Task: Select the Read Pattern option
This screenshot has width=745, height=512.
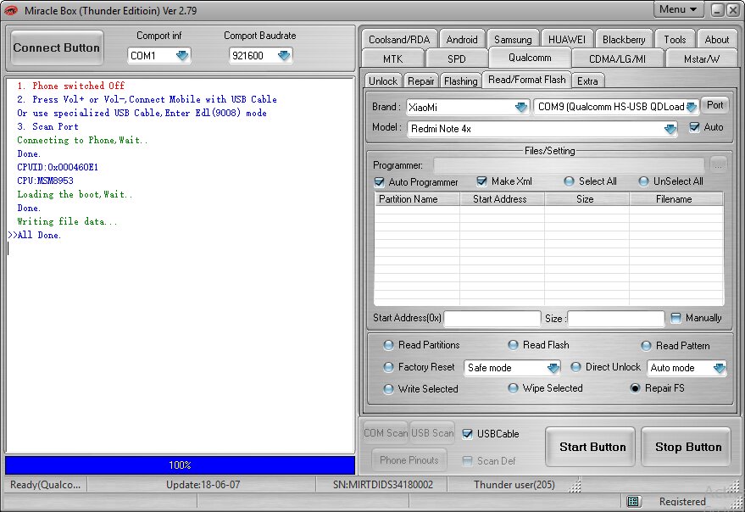Action: tap(646, 346)
